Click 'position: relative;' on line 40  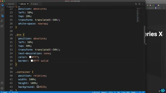(x=32, y=76)
